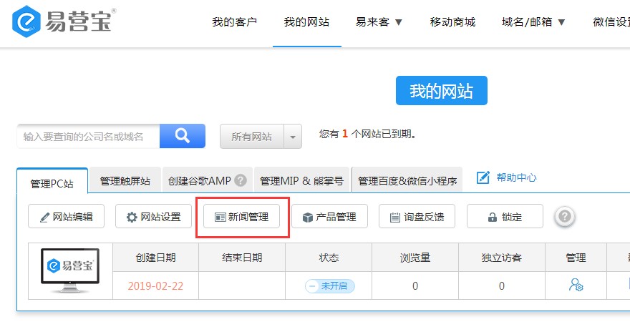Click the gray question mark help icon
630x327 pixels.
[565, 216]
